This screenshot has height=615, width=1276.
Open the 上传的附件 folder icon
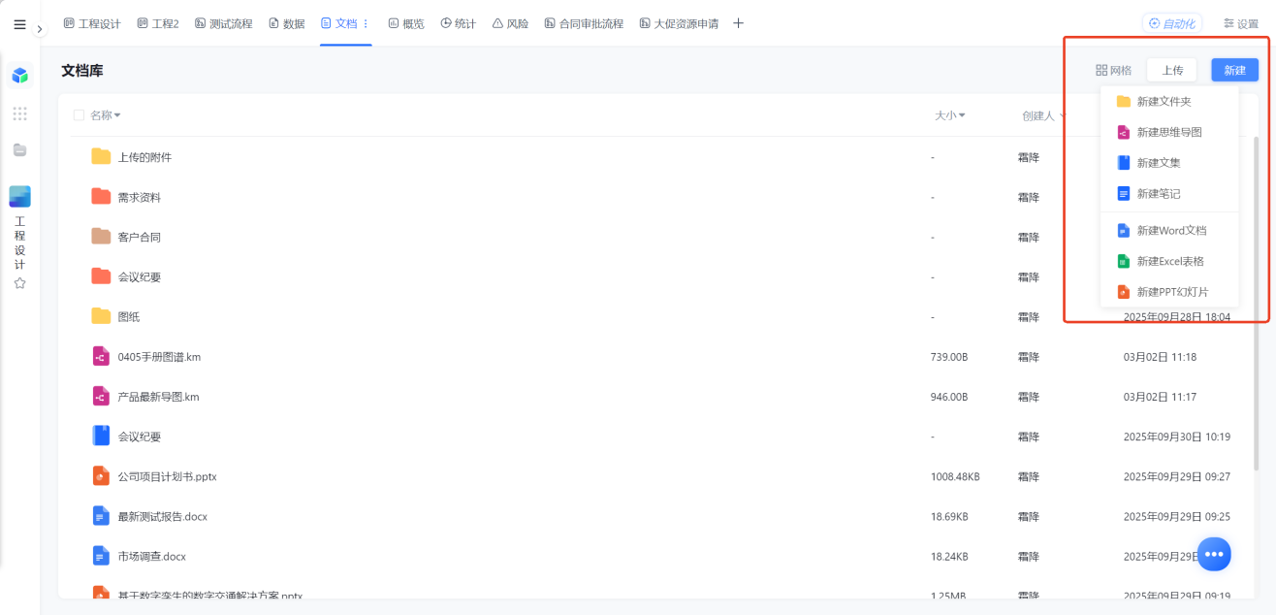click(101, 156)
